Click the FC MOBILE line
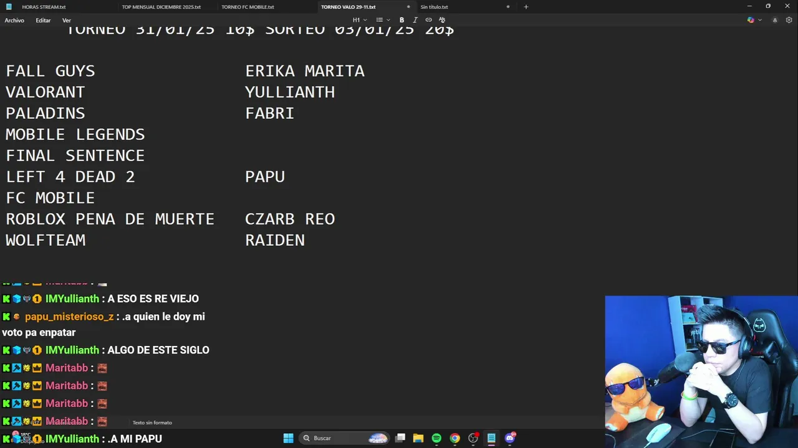Viewport: 798px width, 448px height. coord(50,198)
